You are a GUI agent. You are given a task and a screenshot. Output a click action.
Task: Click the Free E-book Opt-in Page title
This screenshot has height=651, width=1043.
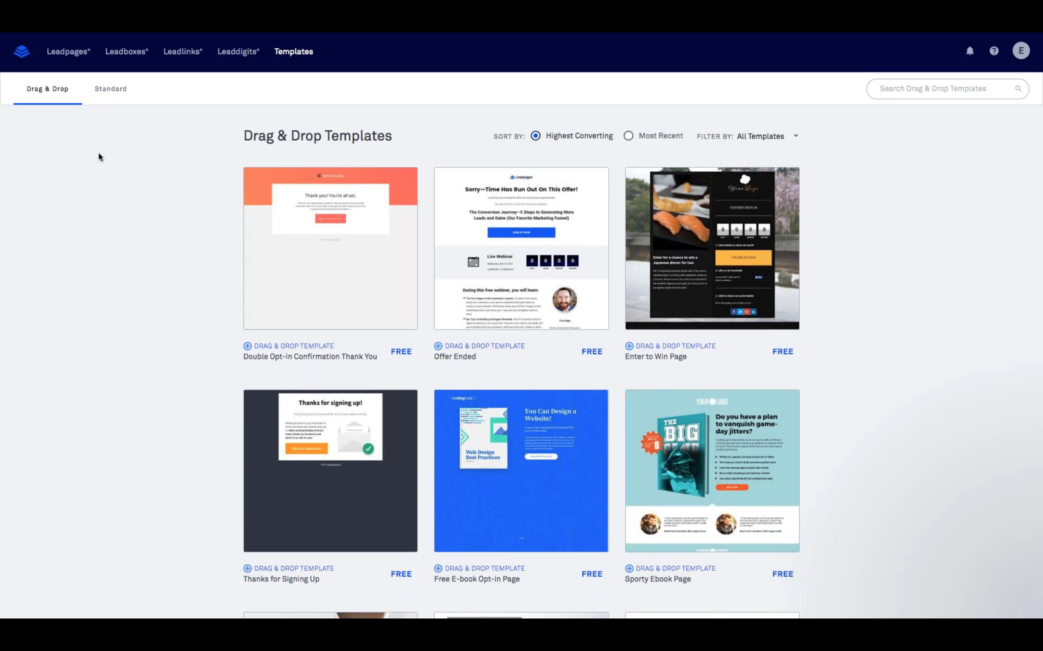coord(477,579)
